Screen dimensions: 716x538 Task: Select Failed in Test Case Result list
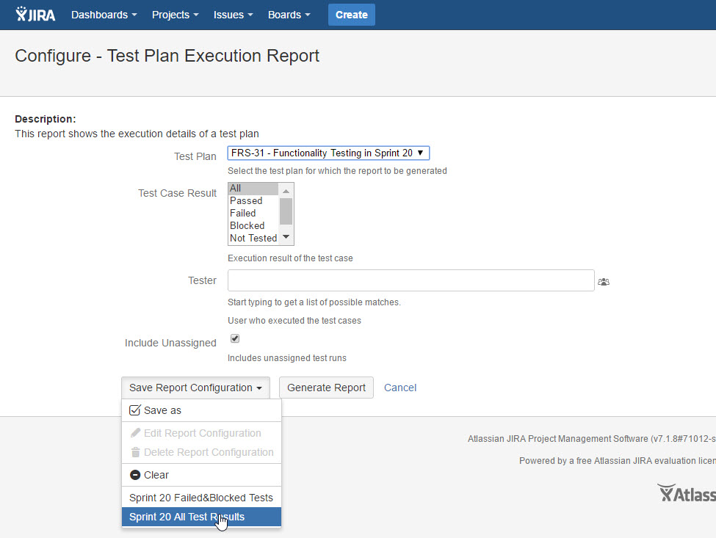(x=253, y=213)
